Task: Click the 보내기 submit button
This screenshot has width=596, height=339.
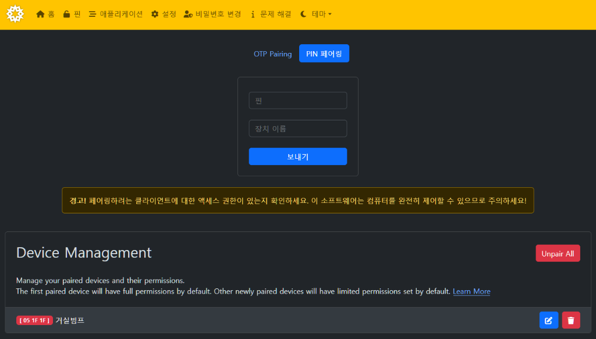Action: click(x=297, y=156)
